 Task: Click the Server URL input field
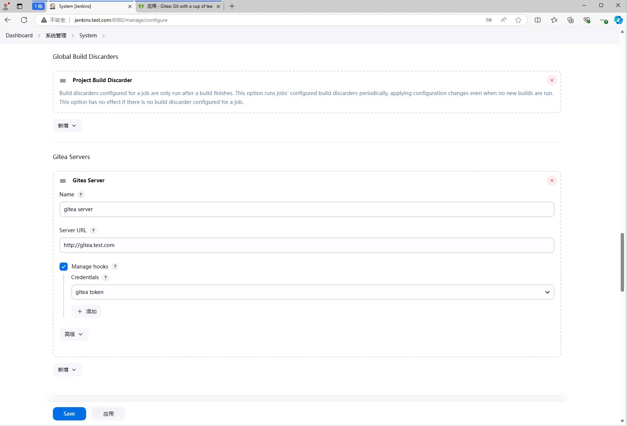pyautogui.click(x=307, y=245)
